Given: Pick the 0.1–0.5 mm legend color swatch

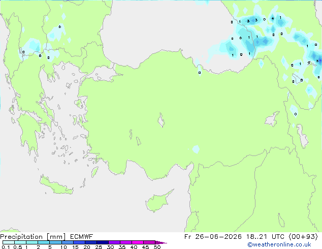Looking at the screenshot, I should (x=9, y=242).
